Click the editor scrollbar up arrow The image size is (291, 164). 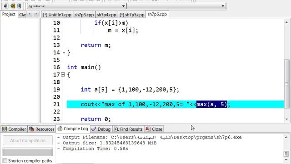(287, 22)
